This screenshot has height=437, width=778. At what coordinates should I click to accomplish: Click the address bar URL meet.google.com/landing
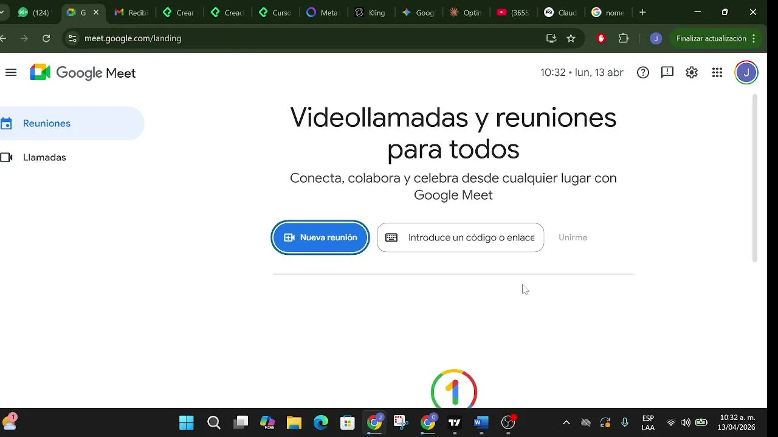(x=133, y=38)
